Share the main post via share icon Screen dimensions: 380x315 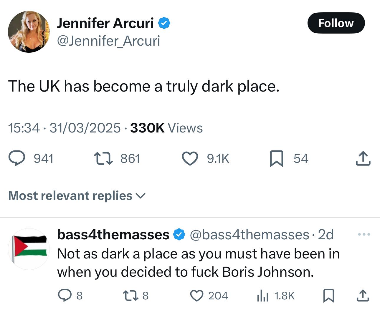tap(363, 158)
